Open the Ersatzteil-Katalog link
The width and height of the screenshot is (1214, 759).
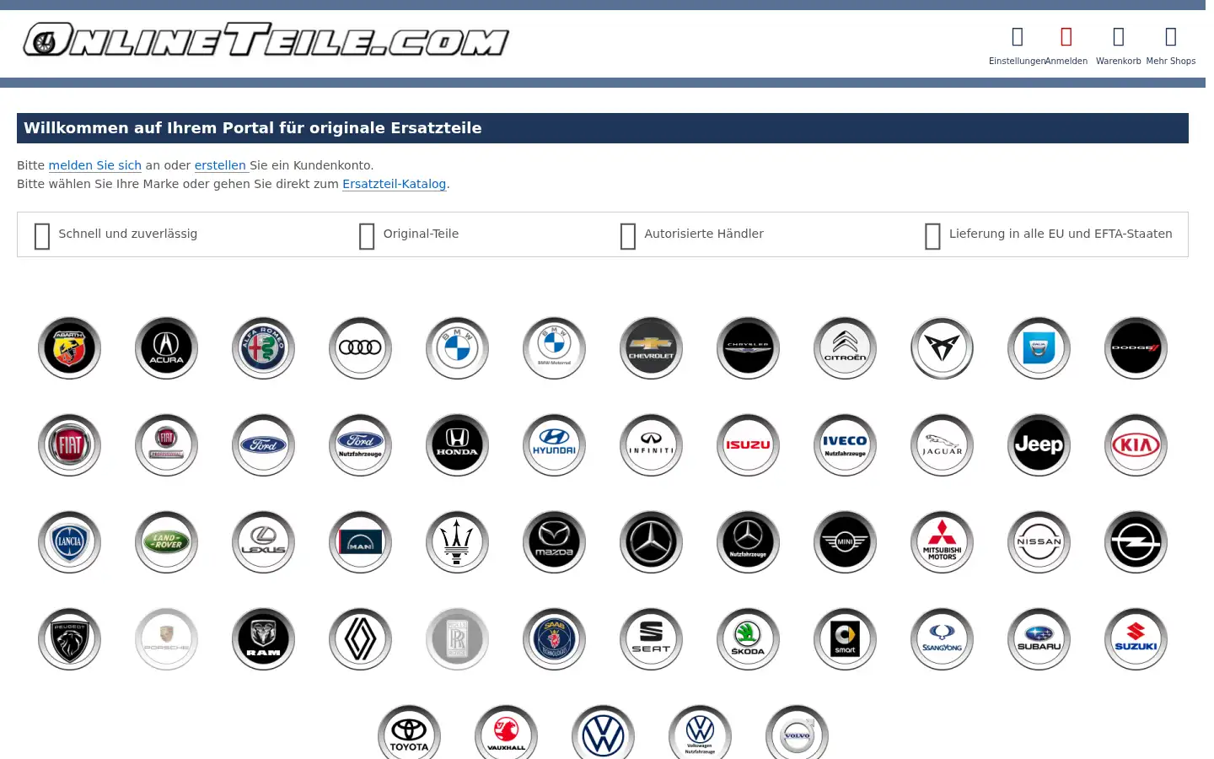pos(394,184)
